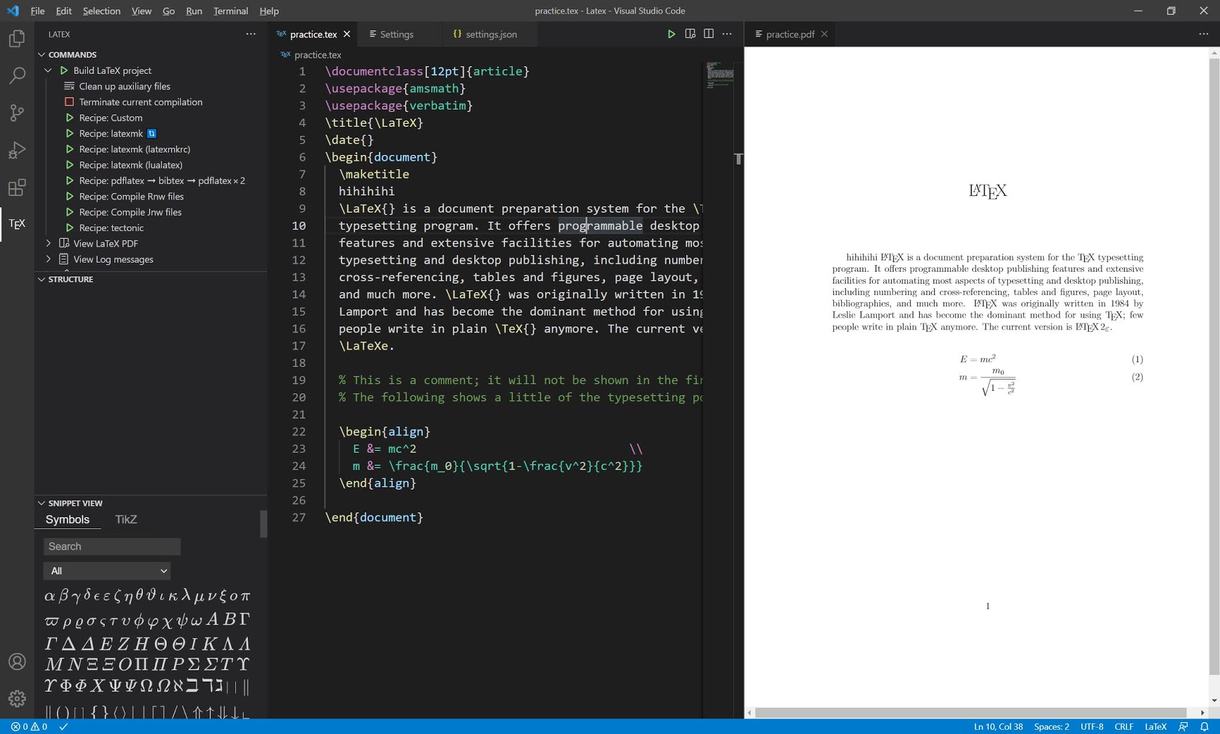Switch to the settings.json editor tab

(x=490, y=34)
